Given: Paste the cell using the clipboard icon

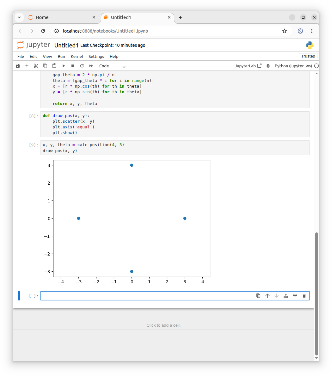Looking at the screenshot, I should [x=54, y=66].
